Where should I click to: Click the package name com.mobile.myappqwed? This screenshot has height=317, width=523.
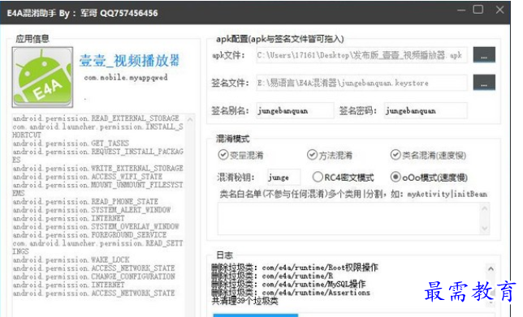click(126, 78)
